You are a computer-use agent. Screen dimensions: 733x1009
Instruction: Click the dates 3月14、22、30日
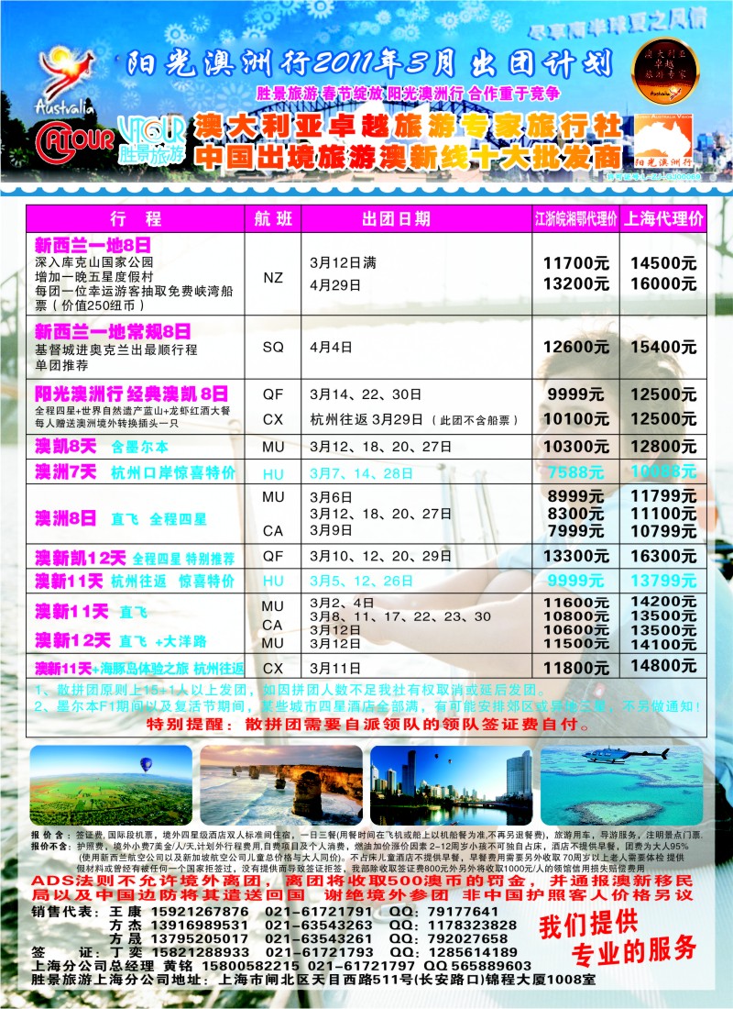[x=366, y=394]
